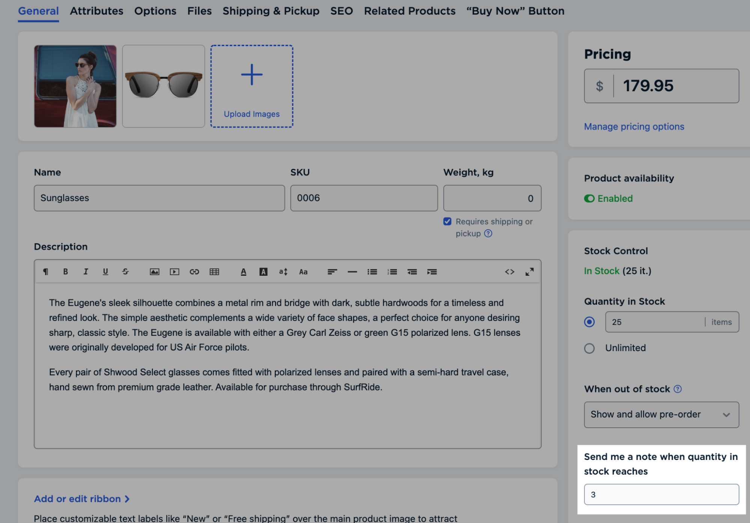Toggle bold formatting in the description editor
Image resolution: width=750 pixels, height=523 pixels.
click(x=66, y=272)
